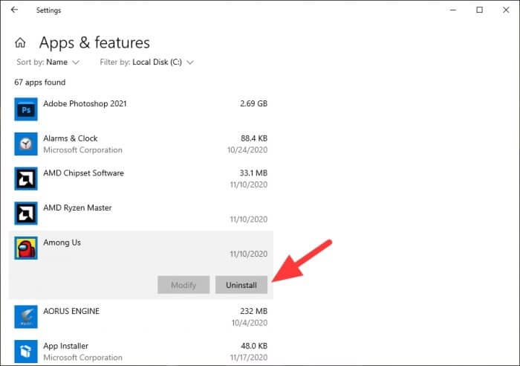
Task: Select the Among Us entry name
Action: [62, 243]
